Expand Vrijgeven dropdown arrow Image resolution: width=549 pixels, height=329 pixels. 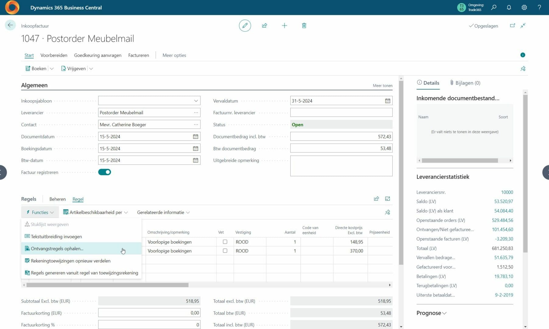pyautogui.click(x=91, y=69)
